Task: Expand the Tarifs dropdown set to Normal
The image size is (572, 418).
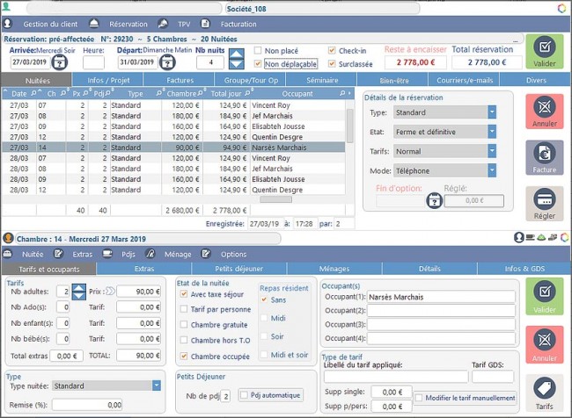Action: click(x=492, y=151)
